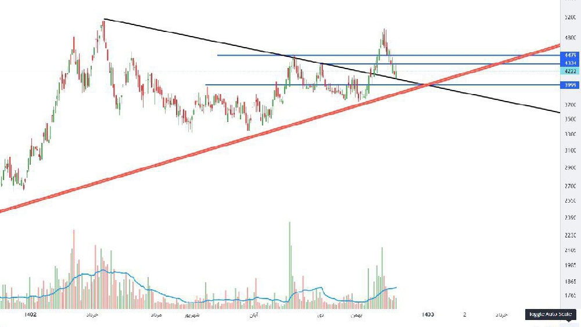Image resolution: width=581 pixels, height=327 pixels.
Task: Click the time axis label 2
Action: click(465, 314)
